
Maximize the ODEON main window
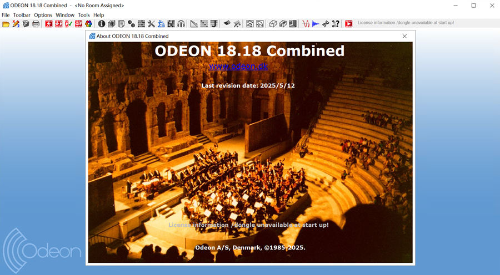(x=473, y=6)
